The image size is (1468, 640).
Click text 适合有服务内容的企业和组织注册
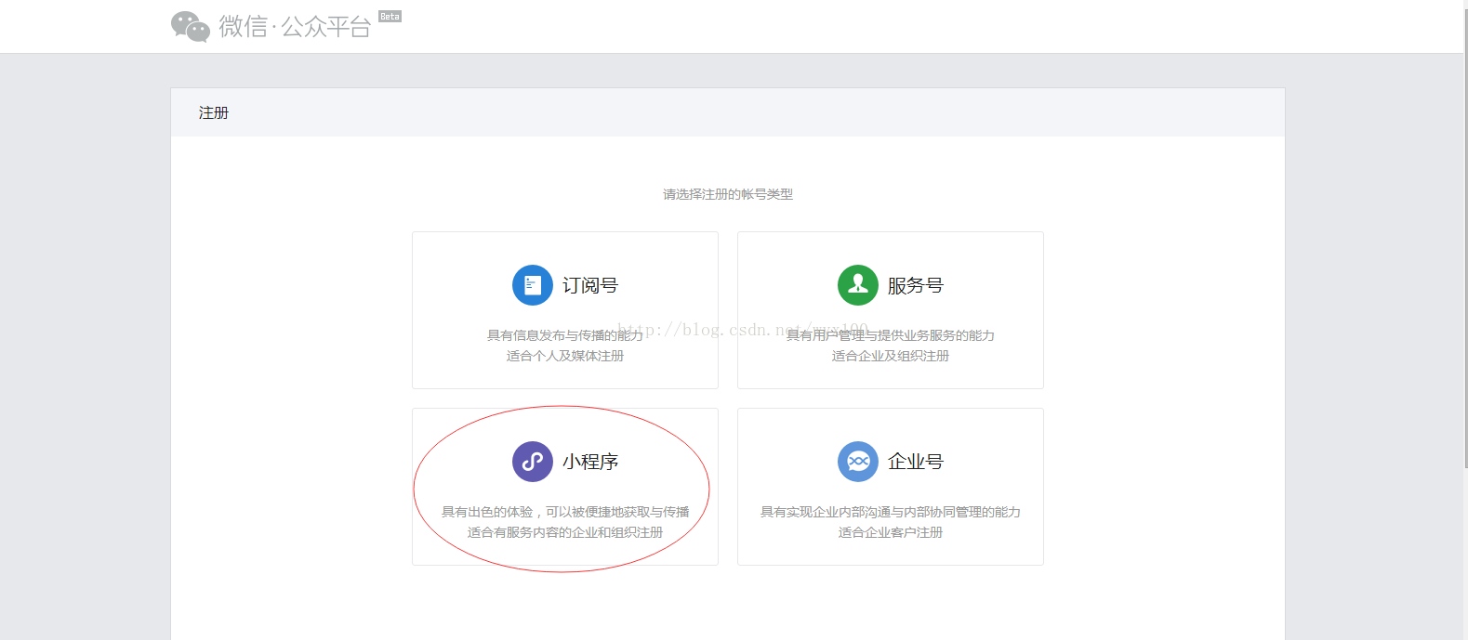[565, 532]
